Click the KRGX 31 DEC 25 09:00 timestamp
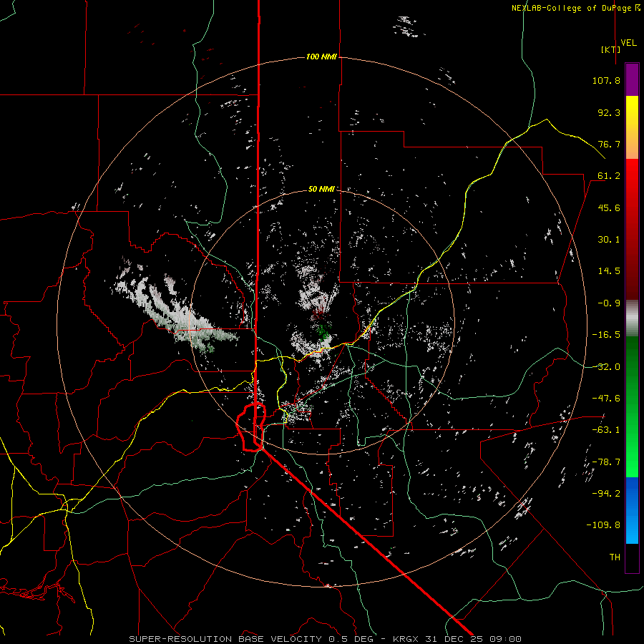 [457, 639]
